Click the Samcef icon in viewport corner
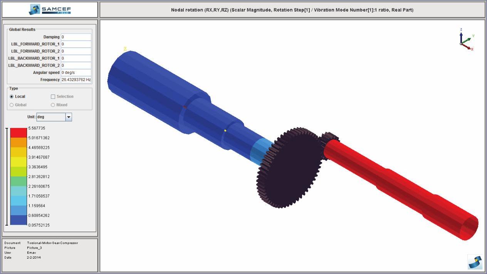 pyautogui.click(x=475, y=262)
